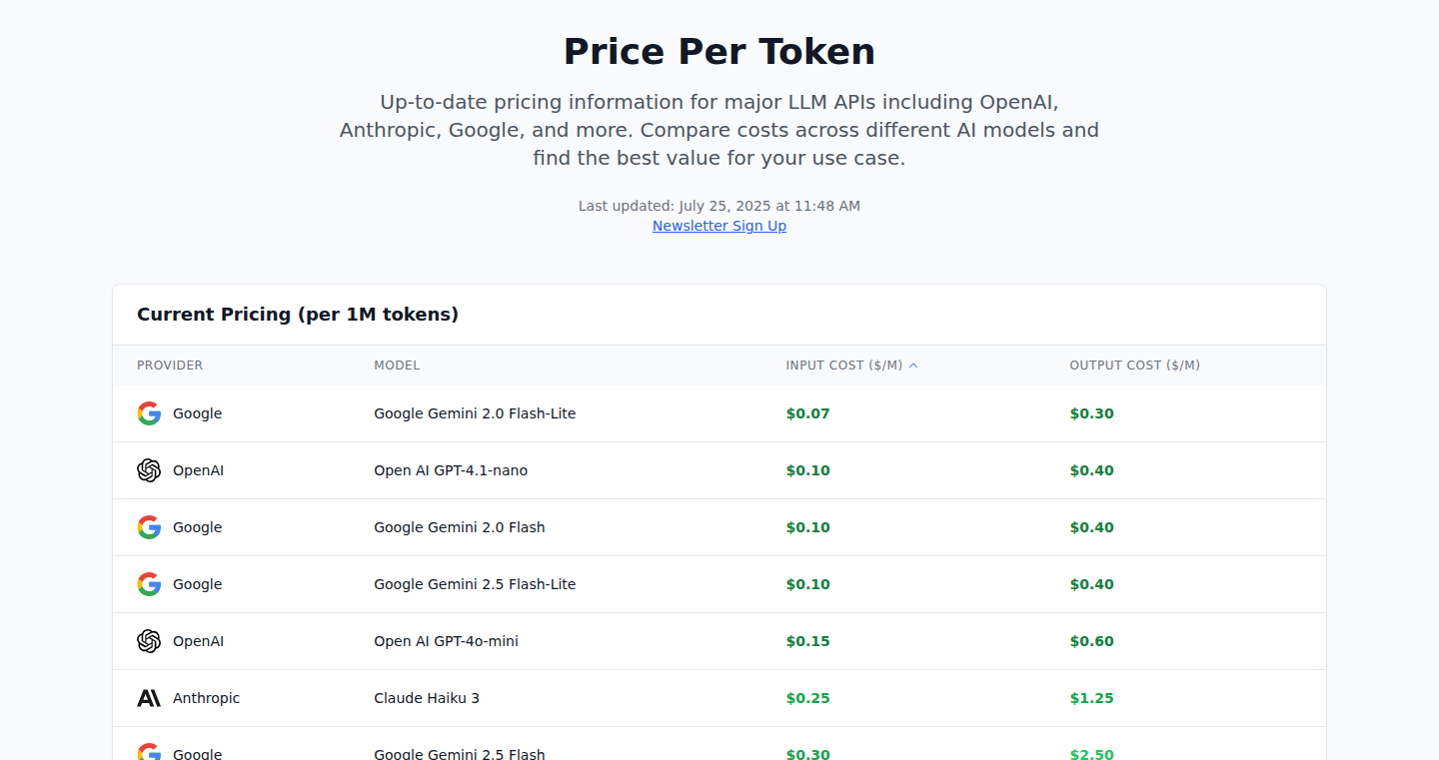Select the Input Cost ($/M) column header

point(844,366)
